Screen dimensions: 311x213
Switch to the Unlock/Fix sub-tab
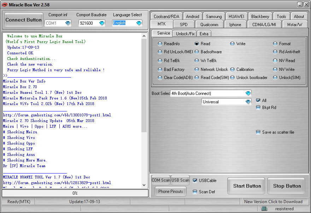(185, 34)
